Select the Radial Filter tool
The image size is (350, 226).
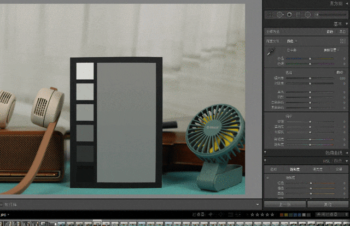point(307,14)
